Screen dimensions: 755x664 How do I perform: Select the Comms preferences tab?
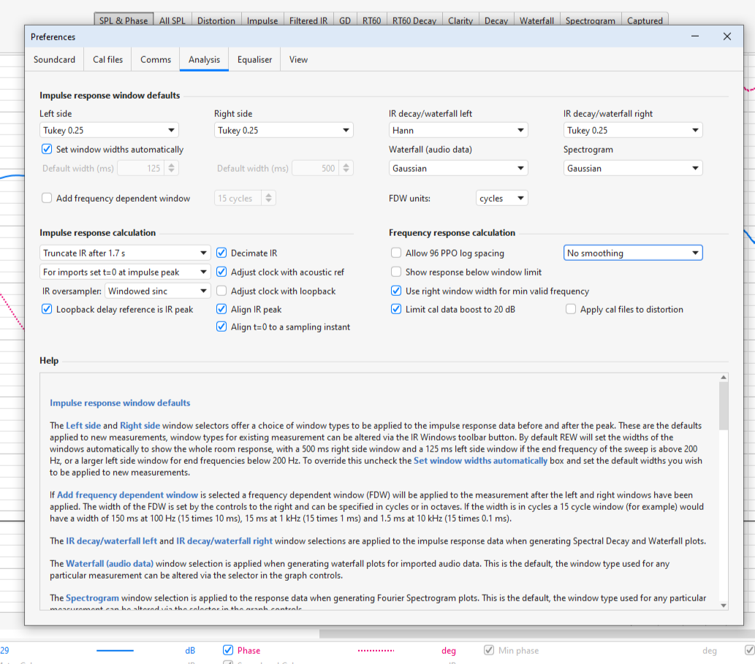156,60
